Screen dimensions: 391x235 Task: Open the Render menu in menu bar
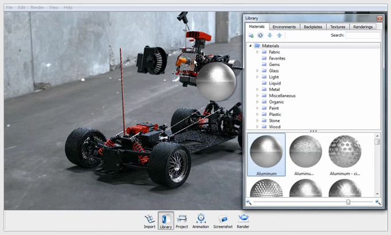(x=38, y=7)
